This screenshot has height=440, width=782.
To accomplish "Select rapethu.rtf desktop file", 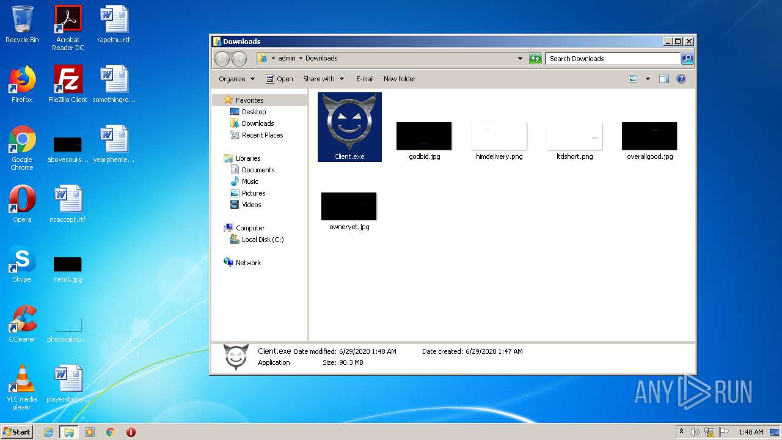I will 114,24.
